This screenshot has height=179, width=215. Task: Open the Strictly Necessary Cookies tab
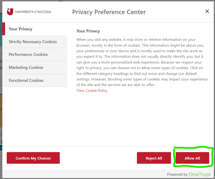coord(33,42)
